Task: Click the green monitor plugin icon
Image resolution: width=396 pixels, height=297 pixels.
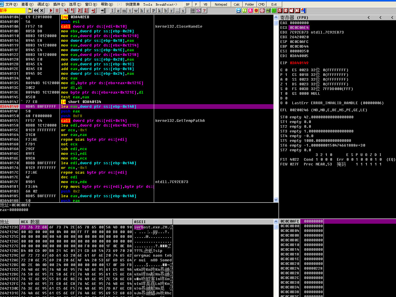Action: (x=274, y=11)
